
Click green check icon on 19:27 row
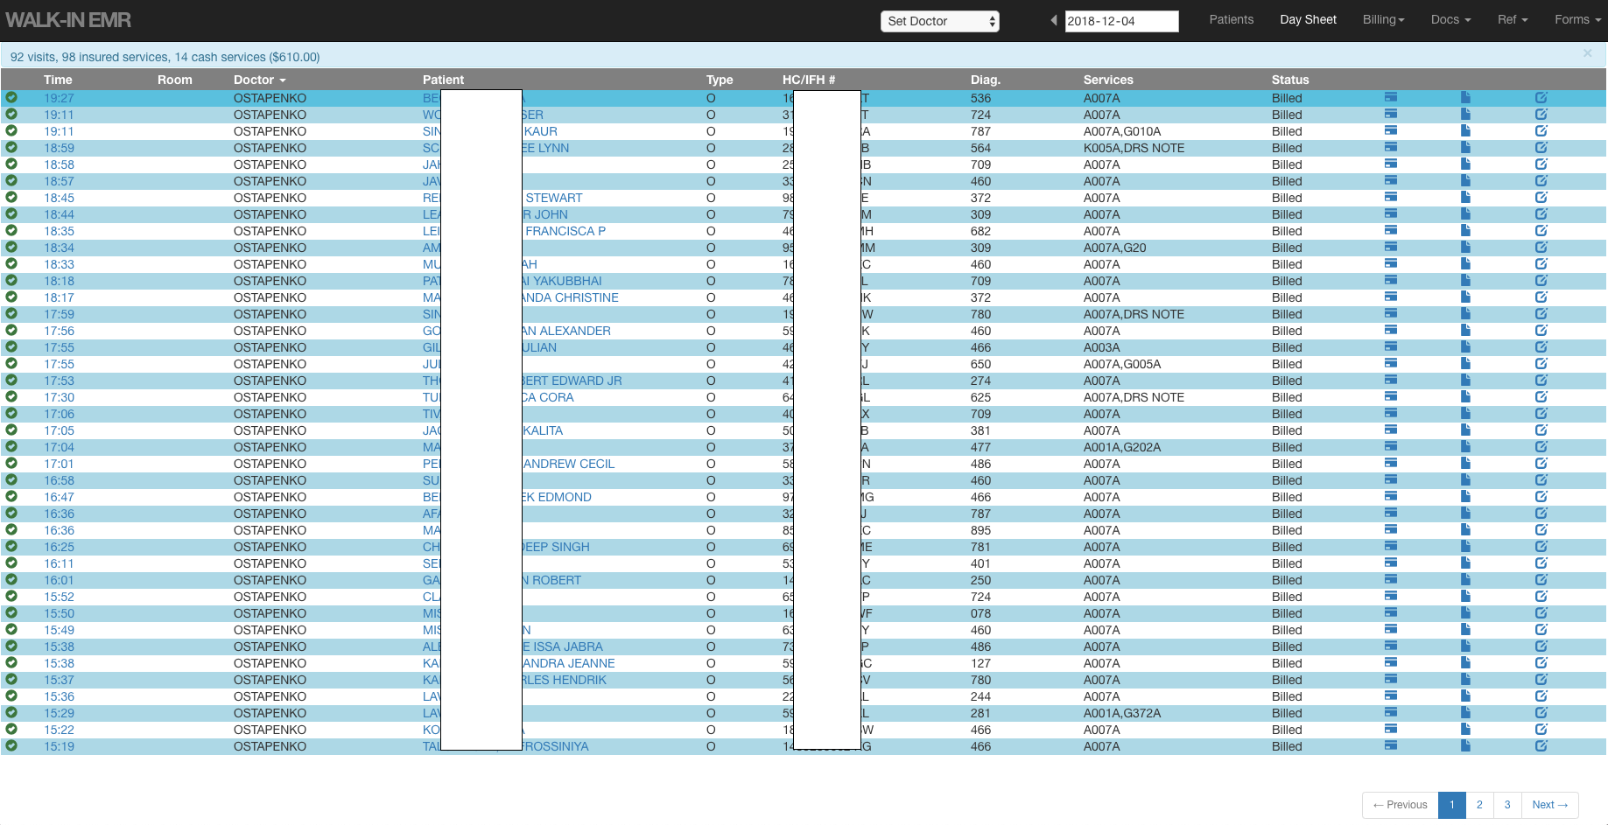click(x=11, y=97)
